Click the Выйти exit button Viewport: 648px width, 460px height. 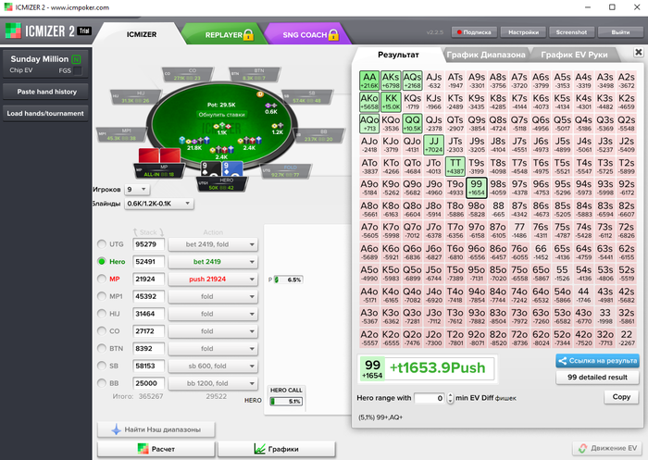[x=620, y=32]
